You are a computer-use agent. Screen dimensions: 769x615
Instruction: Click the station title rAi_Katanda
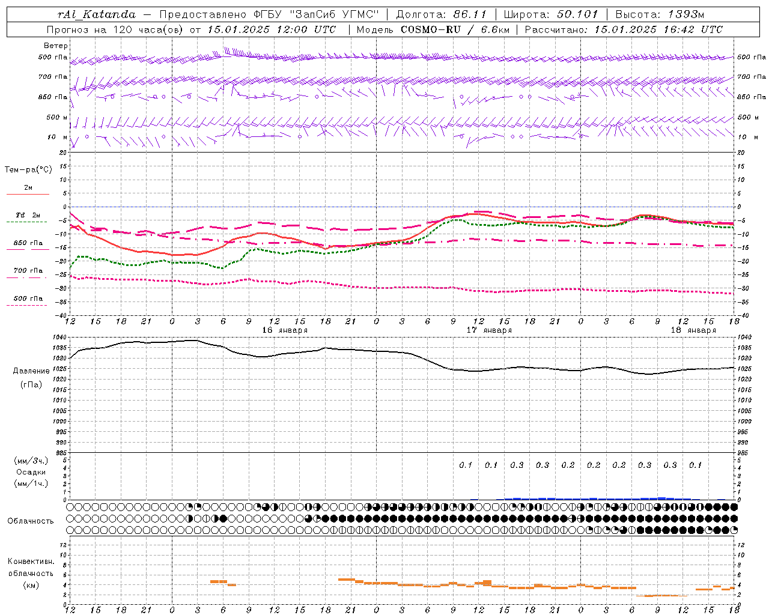click(x=96, y=14)
